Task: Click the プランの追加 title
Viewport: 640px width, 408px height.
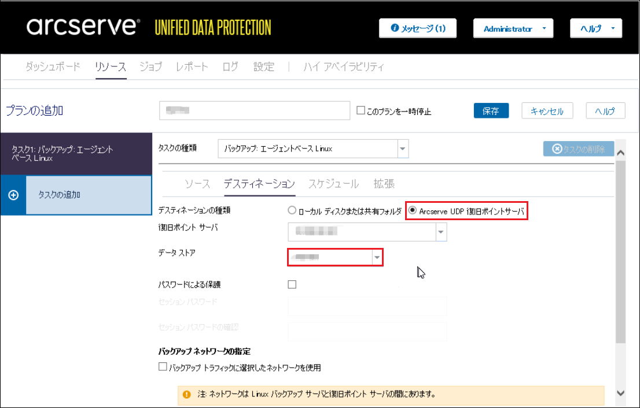Action: pos(34,110)
